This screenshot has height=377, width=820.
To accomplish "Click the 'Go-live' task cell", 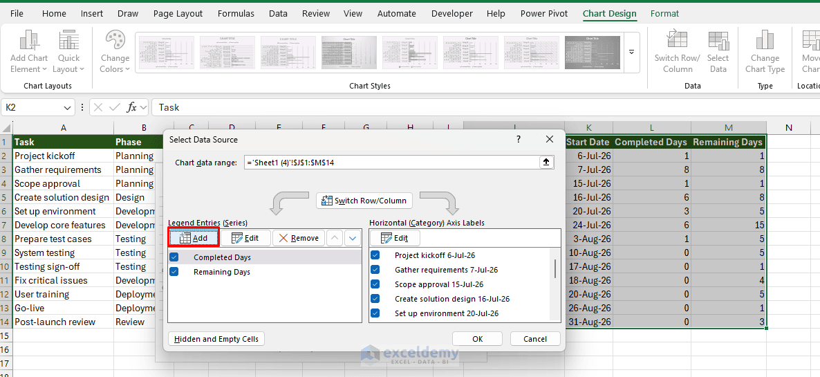I will tap(64, 308).
